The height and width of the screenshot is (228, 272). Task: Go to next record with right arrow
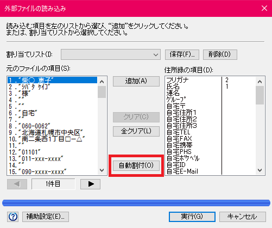(90, 184)
